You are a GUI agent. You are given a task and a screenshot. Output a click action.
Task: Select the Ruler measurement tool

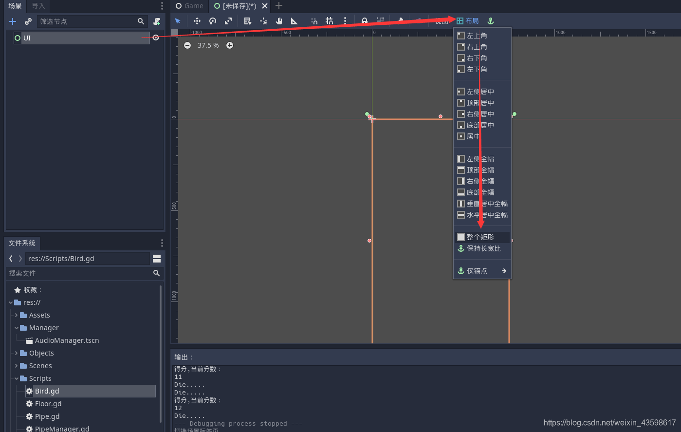tap(294, 21)
